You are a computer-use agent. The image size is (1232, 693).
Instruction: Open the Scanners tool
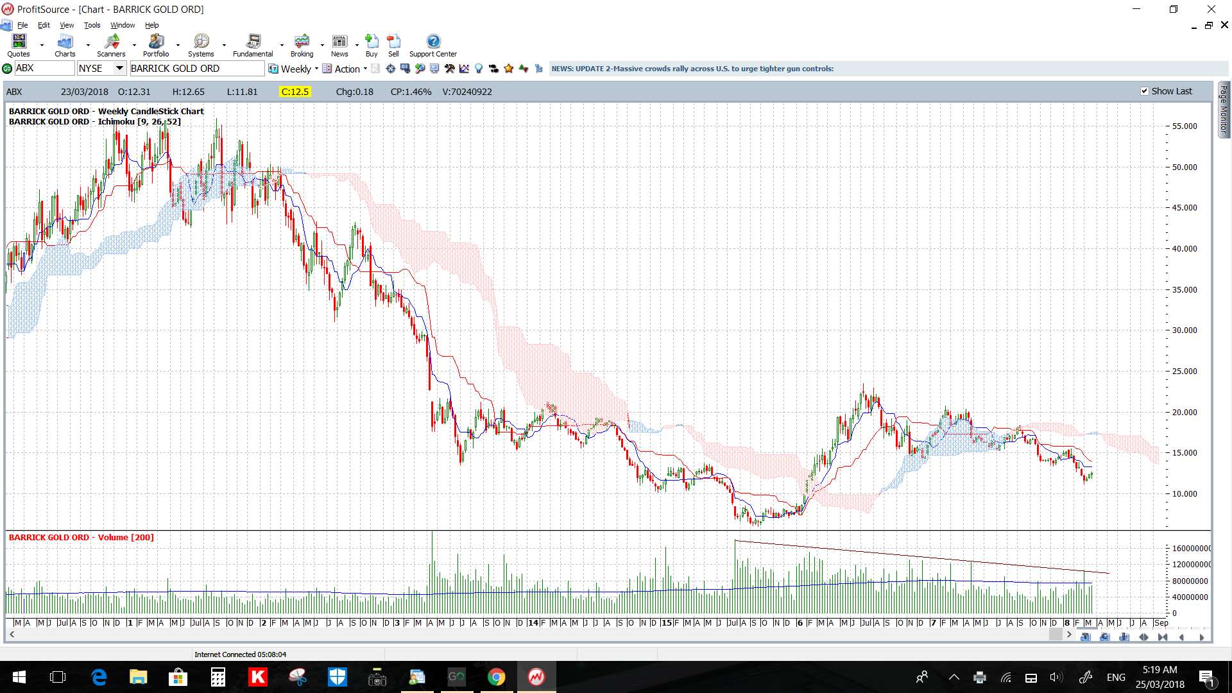pyautogui.click(x=111, y=46)
